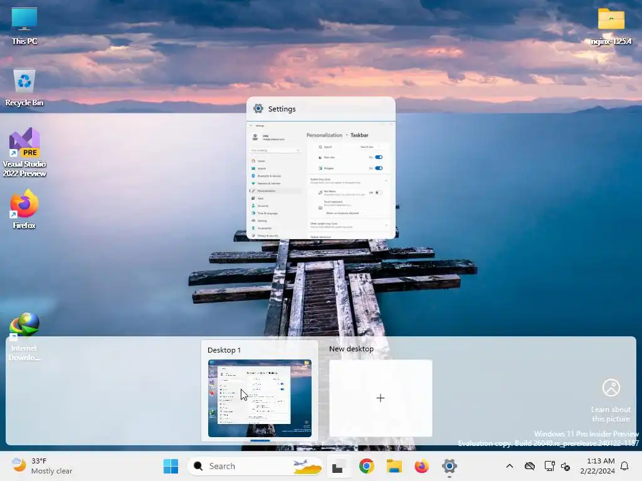Open Firefox from the taskbar
642x481 pixels.
point(422,466)
